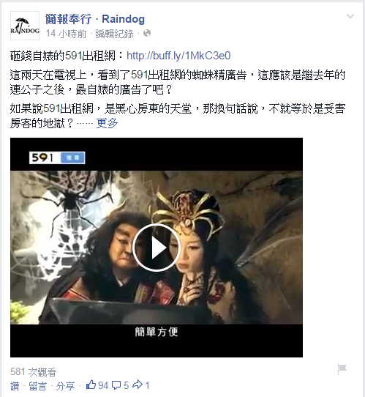Open the buff.ly/1MkC3e0 link
The image size is (365, 397).
pyautogui.click(x=178, y=56)
